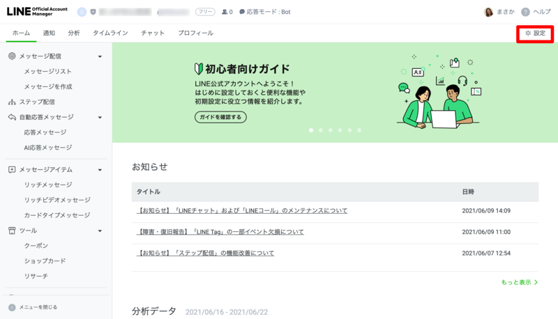Click the タイトル column header
Screen dimensions: 558x319
(x=149, y=192)
